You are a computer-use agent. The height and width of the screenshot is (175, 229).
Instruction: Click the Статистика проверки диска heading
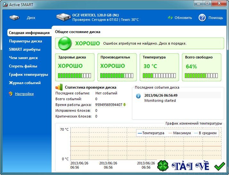pos(91,87)
